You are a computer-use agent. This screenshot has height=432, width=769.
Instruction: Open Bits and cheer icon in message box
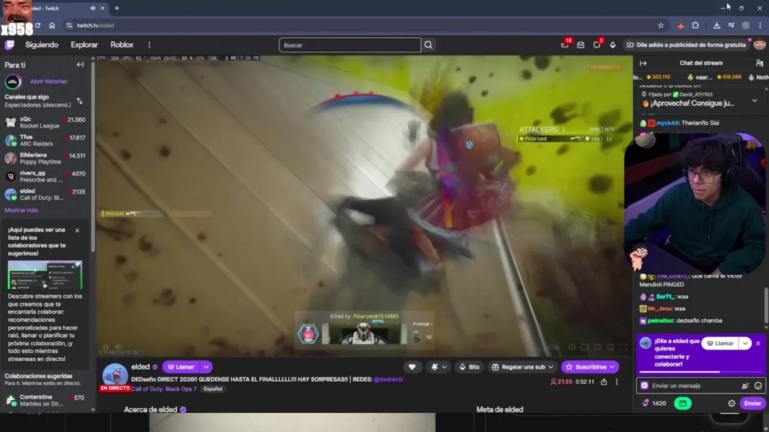tap(746, 386)
